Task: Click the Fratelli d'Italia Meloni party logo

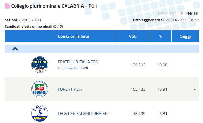Action: (x=40, y=65)
